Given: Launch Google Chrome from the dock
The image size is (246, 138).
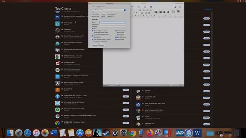Looking at the screenshot, I should [x=132, y=133].
